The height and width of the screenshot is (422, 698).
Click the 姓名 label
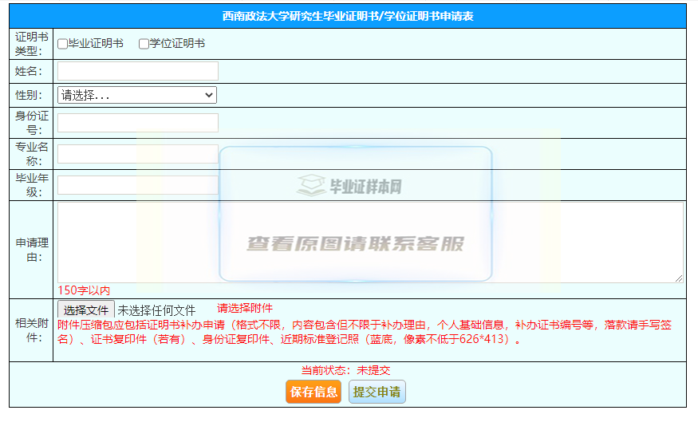pyautogui.click(x=29, y=71)
